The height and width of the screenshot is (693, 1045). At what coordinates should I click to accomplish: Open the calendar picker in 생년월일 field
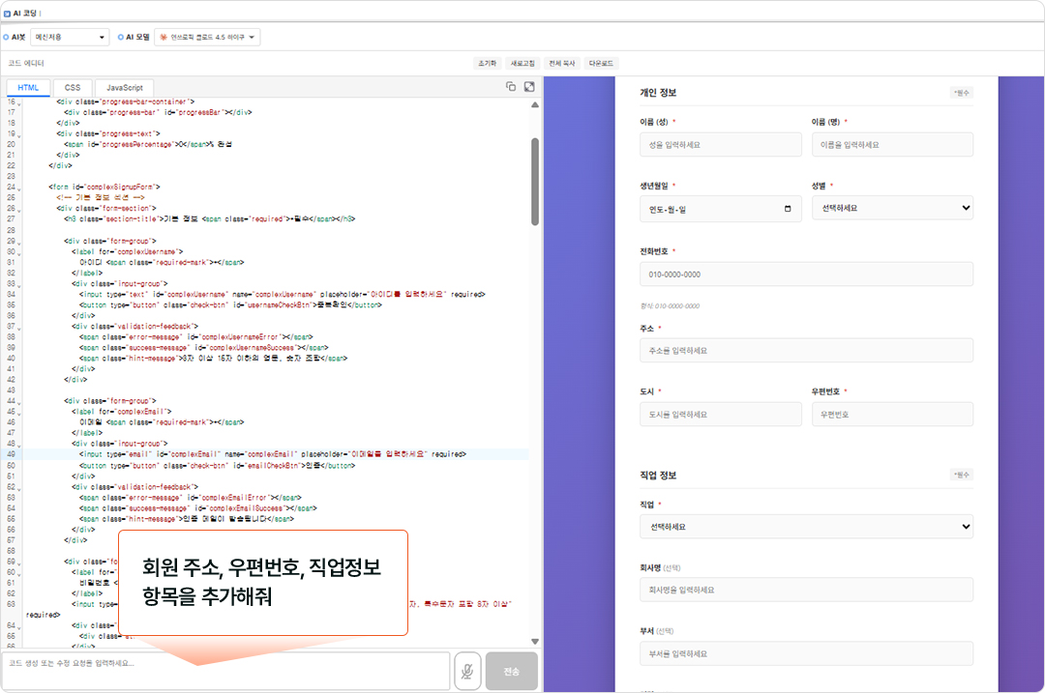pyautogui.click(x=788, y=209)
